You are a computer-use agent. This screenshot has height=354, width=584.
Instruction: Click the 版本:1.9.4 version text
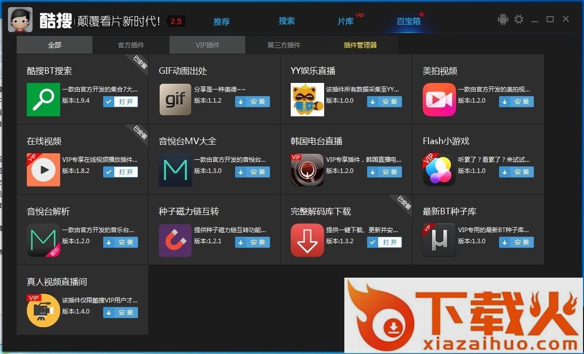(x=76, y=101)
